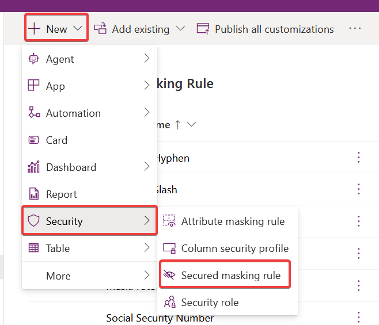Click the Automation flow icon
The width and height of the screenshot is (379, 325).
(x=34, y=113)
